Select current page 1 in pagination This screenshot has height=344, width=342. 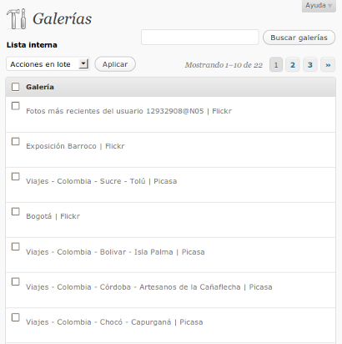pos(276,65)
